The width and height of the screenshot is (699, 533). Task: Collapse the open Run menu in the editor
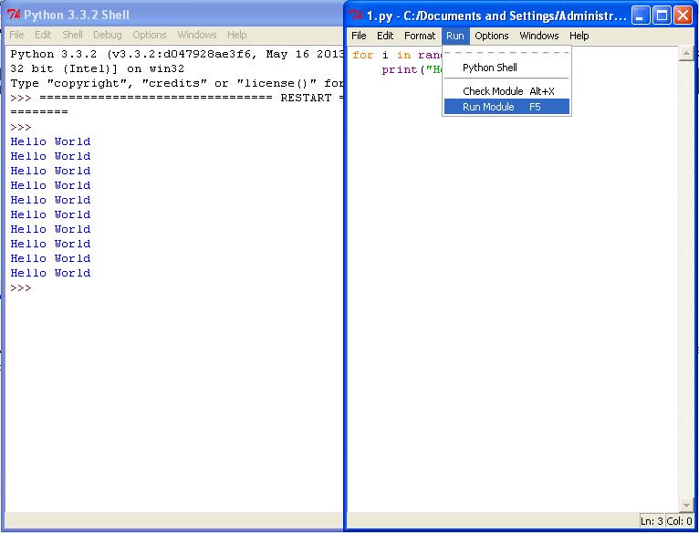click(454, 36)
